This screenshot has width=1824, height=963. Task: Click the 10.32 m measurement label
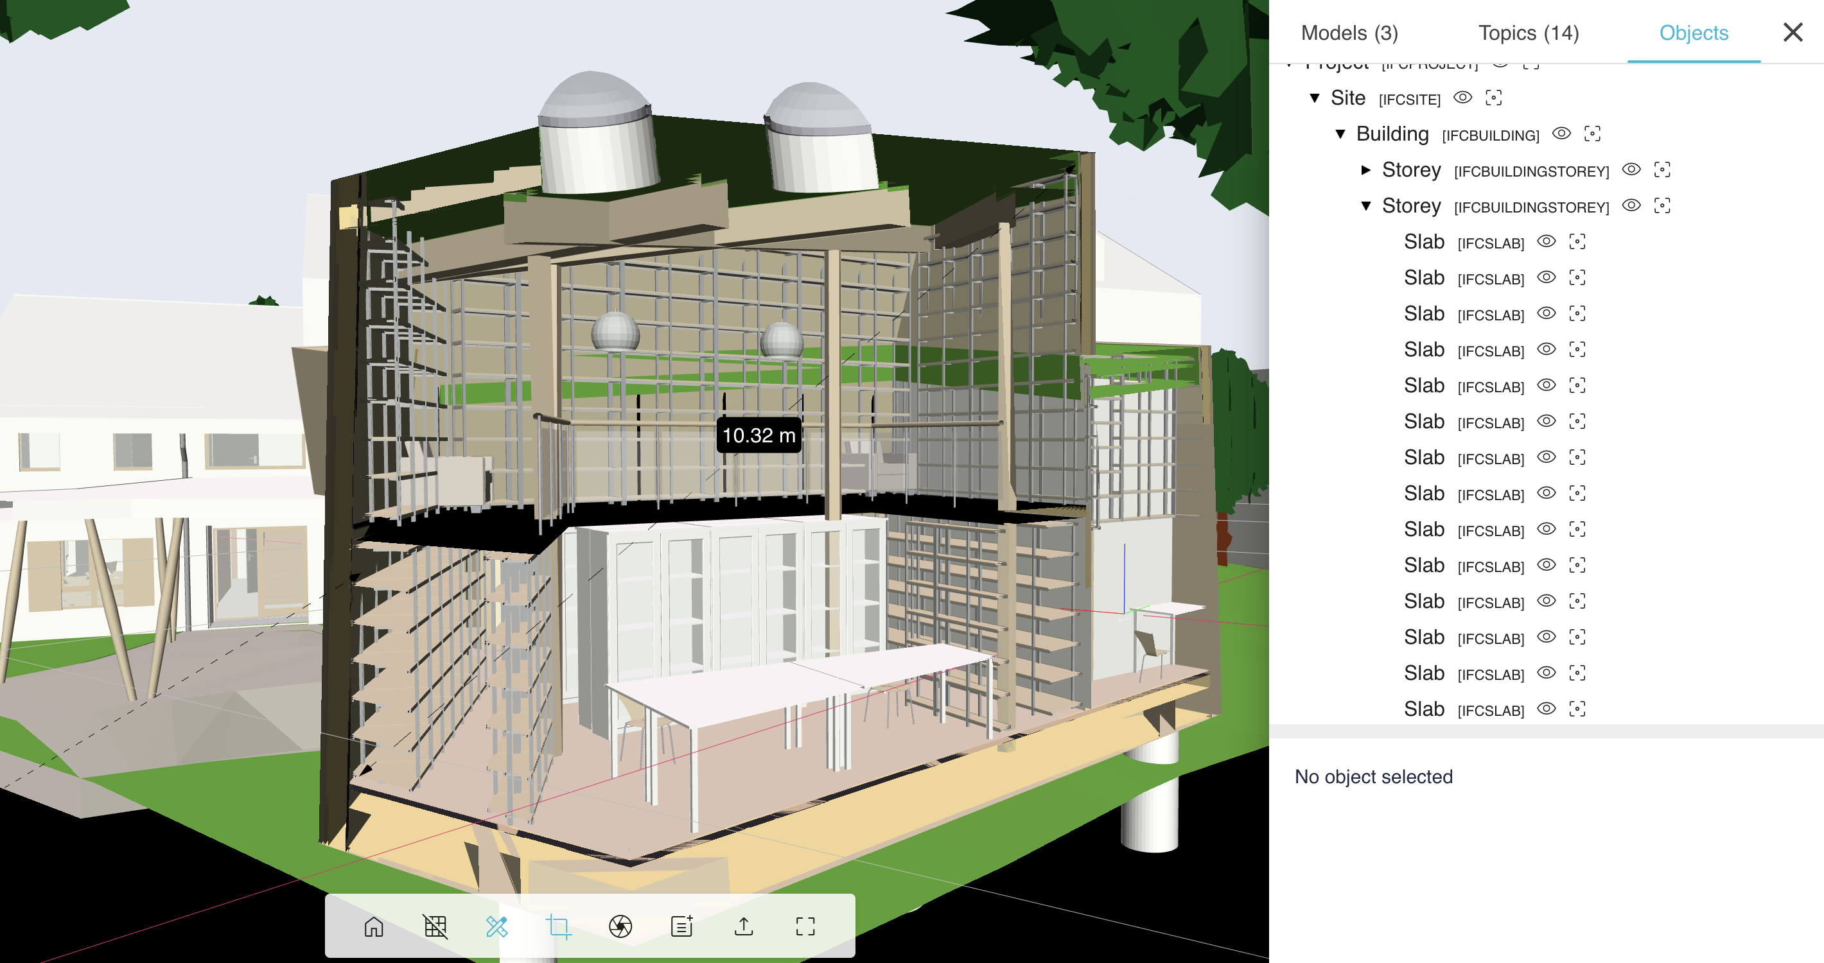tap(759, 435)
